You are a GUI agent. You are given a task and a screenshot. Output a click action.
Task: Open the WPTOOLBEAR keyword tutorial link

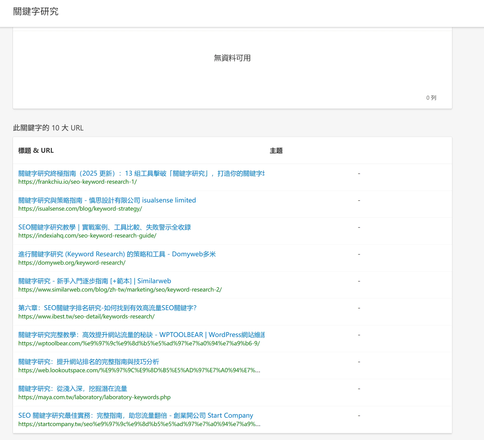141,335
